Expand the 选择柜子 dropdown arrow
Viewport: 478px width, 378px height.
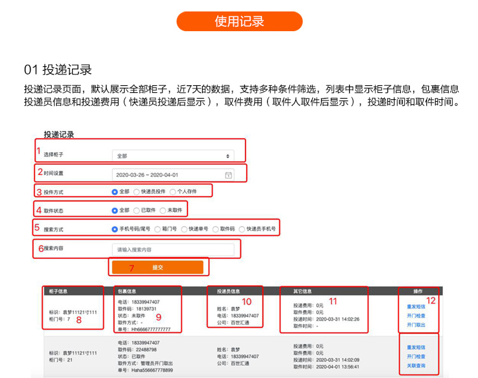pos(228,156)
